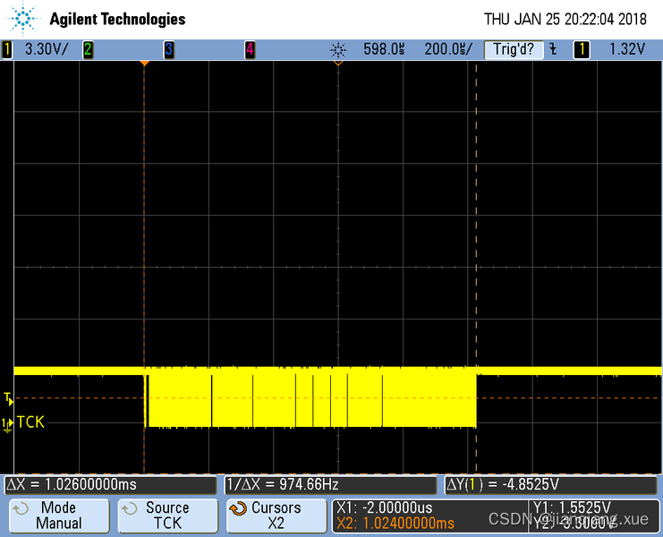Click the 200.0 us/ timebase value
The image size is (663, 537).
coord(448,49)
